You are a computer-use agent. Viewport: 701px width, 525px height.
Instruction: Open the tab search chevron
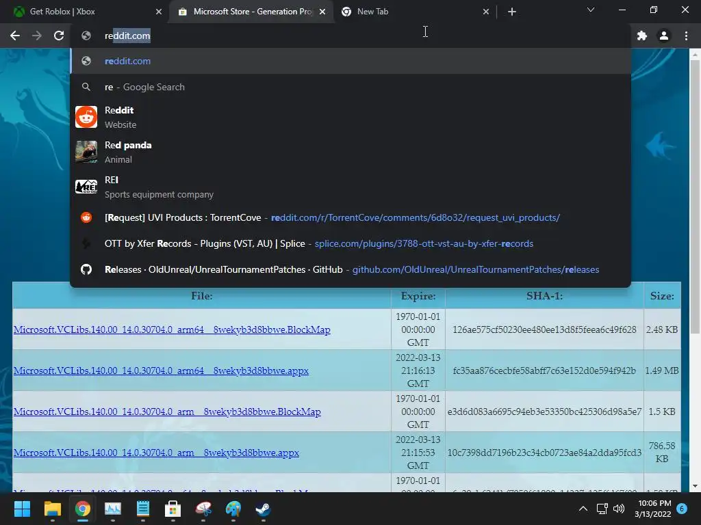tap(591, 10)
